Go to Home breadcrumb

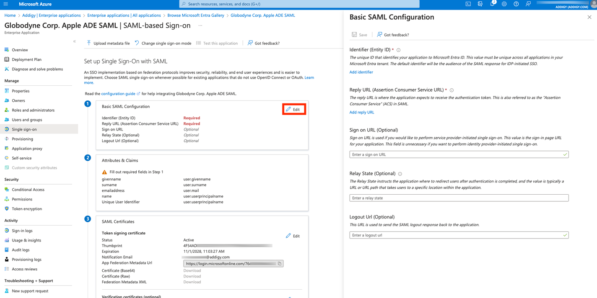[10, 15]
